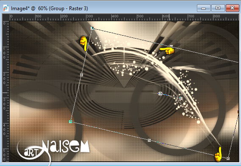This screenshot has height=166, width=241.
Task: Click the 300 mark on vertical ruler
Action: pyautogui.click(x=4, y=104)
